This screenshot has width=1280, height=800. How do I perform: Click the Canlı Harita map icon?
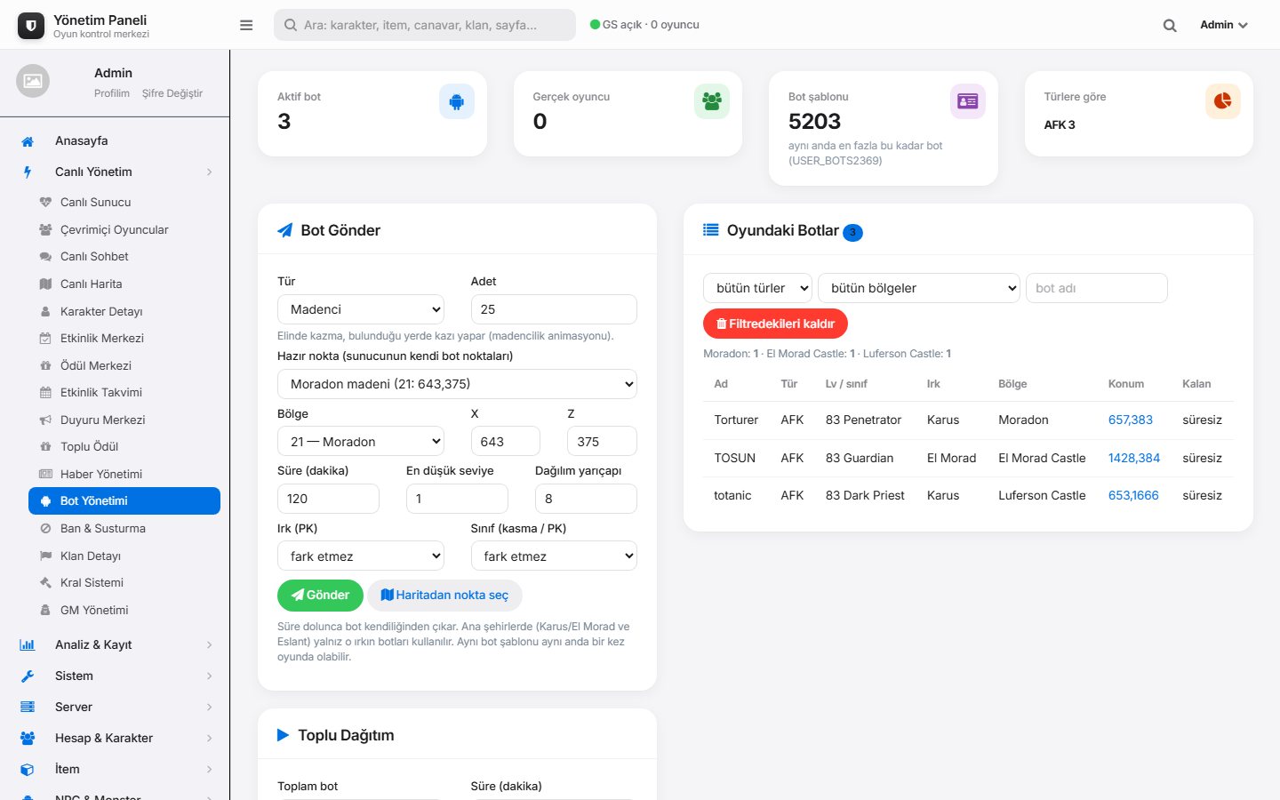45,284
